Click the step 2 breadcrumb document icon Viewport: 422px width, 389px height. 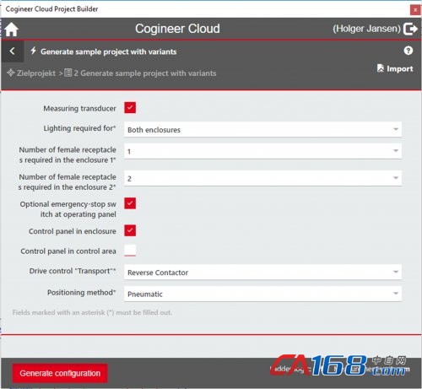pyautogui.click(x=68, y=73)
